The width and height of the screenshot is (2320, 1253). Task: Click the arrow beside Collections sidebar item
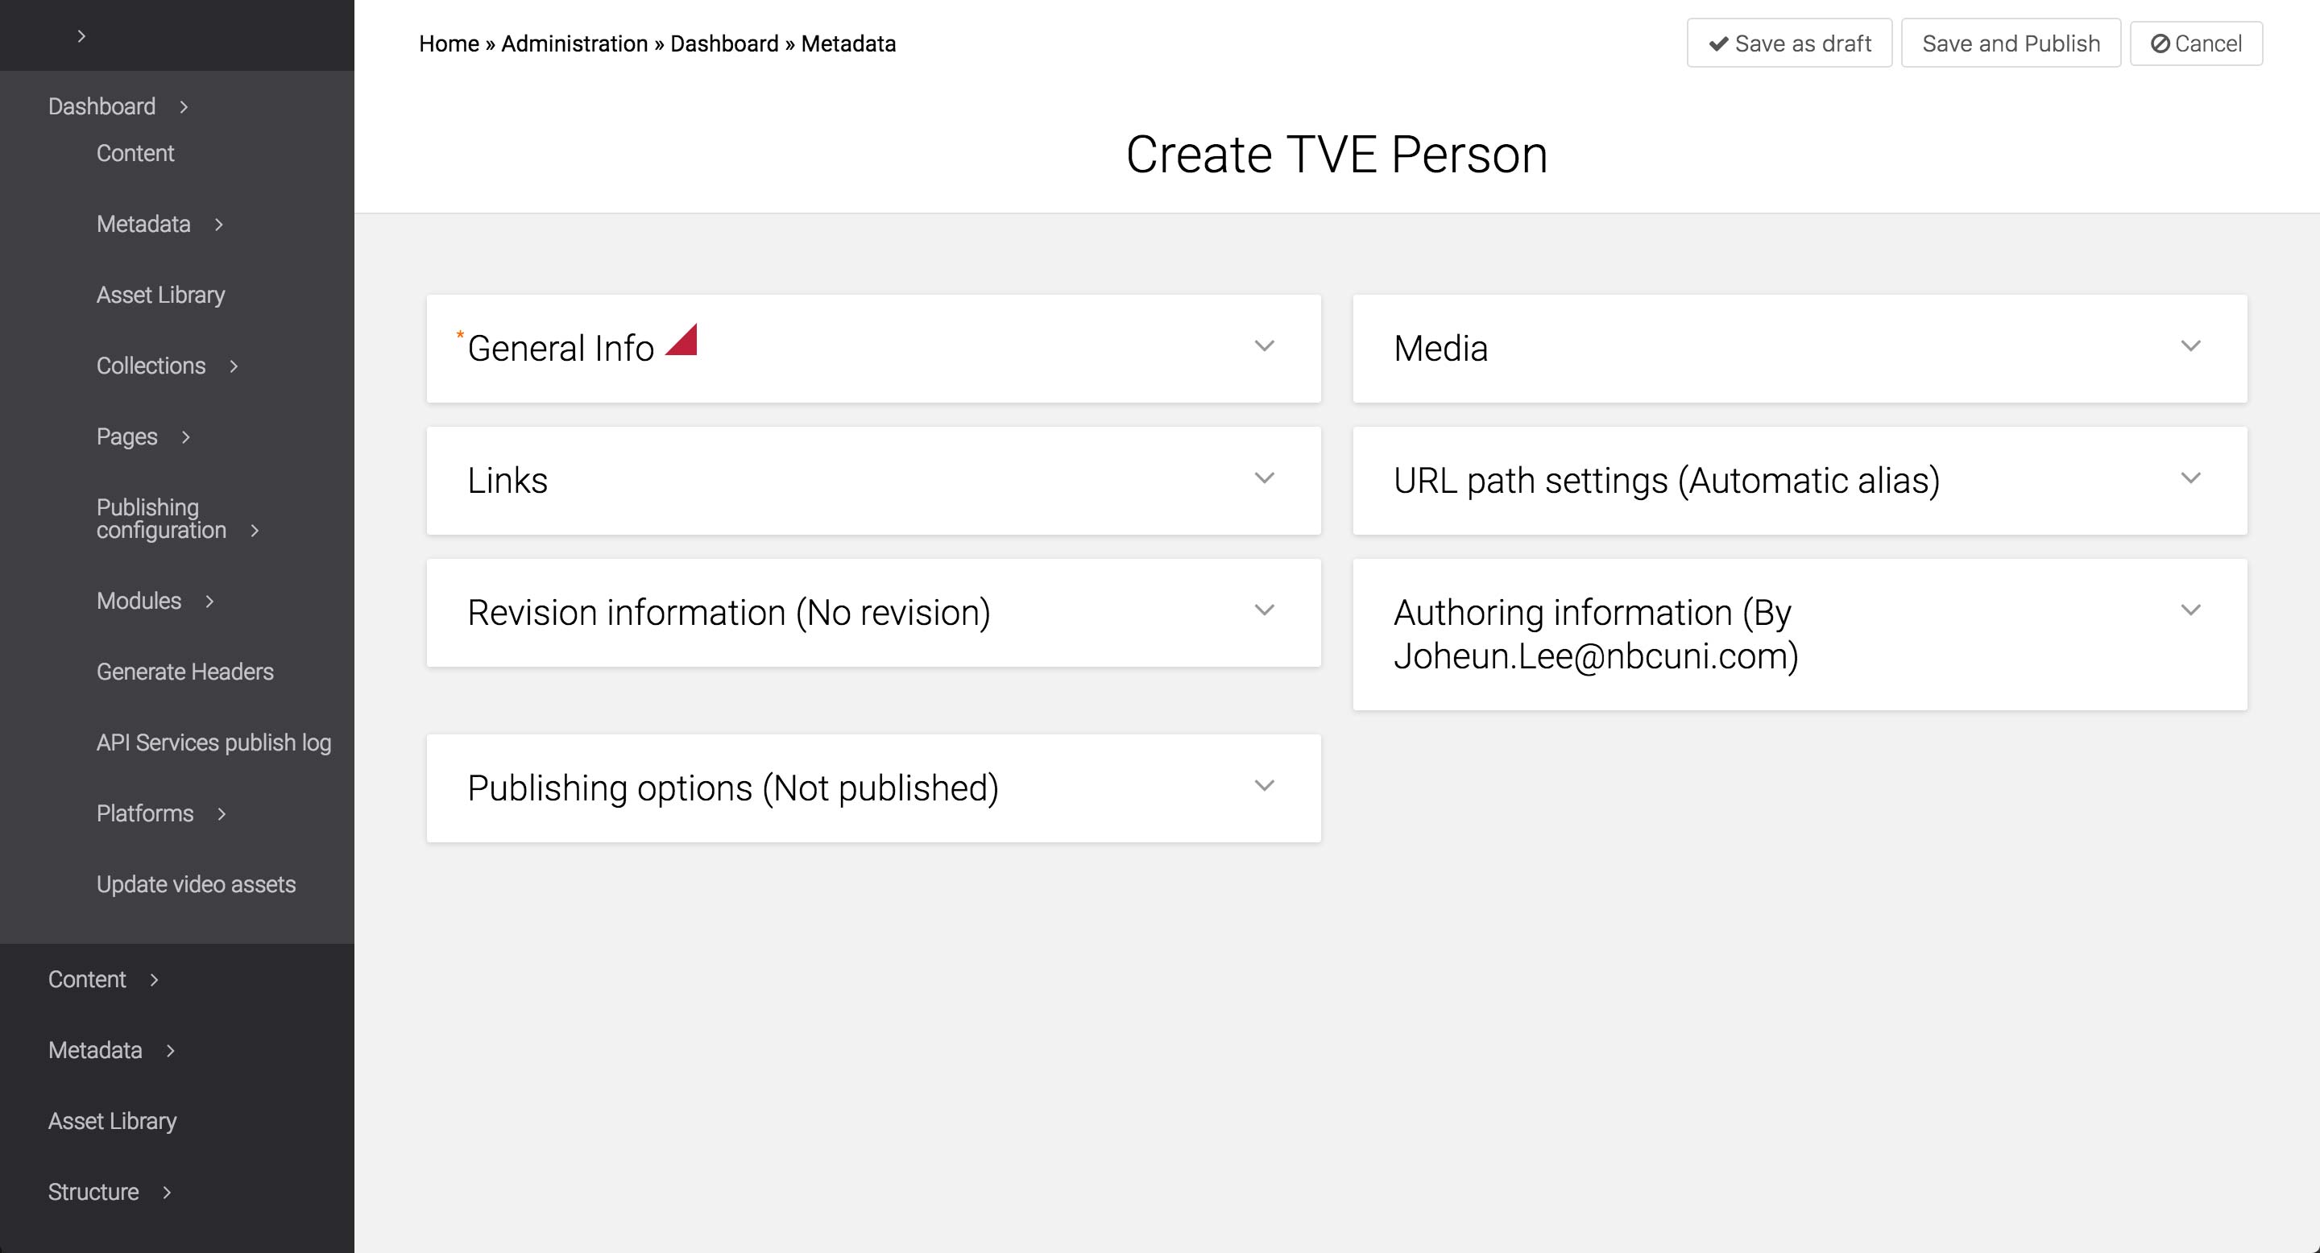234,366
